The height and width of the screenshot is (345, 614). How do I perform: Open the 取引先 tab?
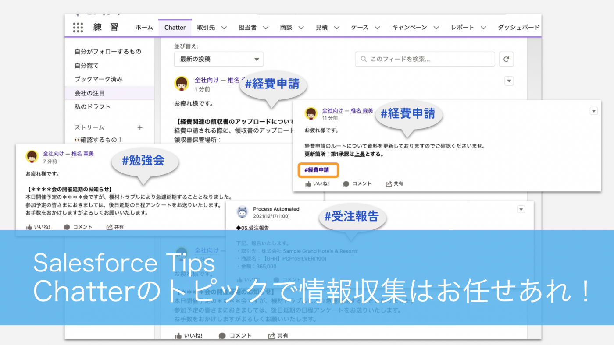206,27
